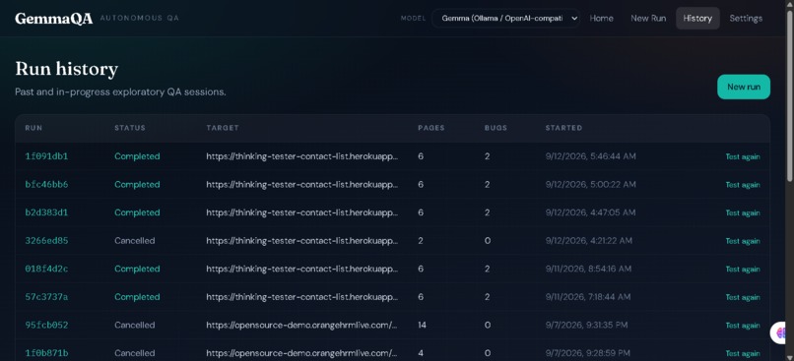Click Test again for run 3266ed85
This screenshot has width=794, height=361.
coord(743,241)
